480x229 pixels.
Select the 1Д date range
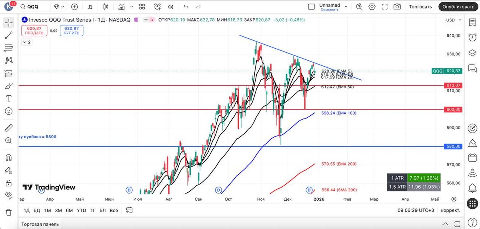pyautogui.click(x=26, y=210)
